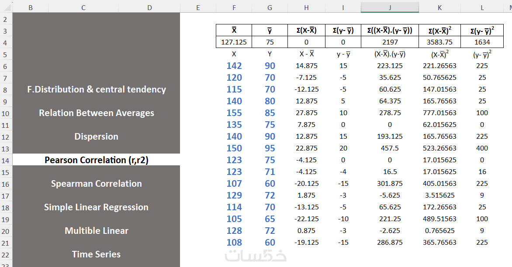Select the cell showing 2197
The width and height of the screenshot is (512, 267).
point(390,42)
